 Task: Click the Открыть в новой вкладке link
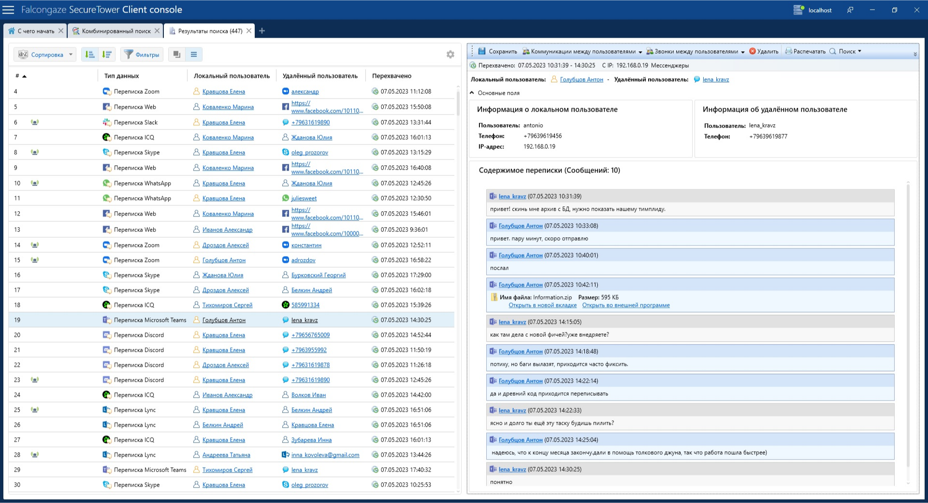coord(542,305)
